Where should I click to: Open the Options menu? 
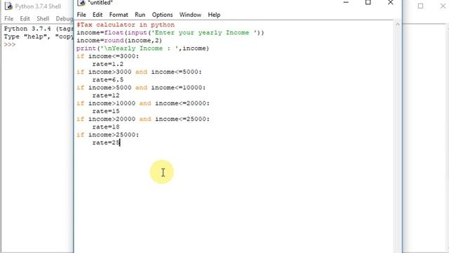pyautogui.click(x=162, y=15)
